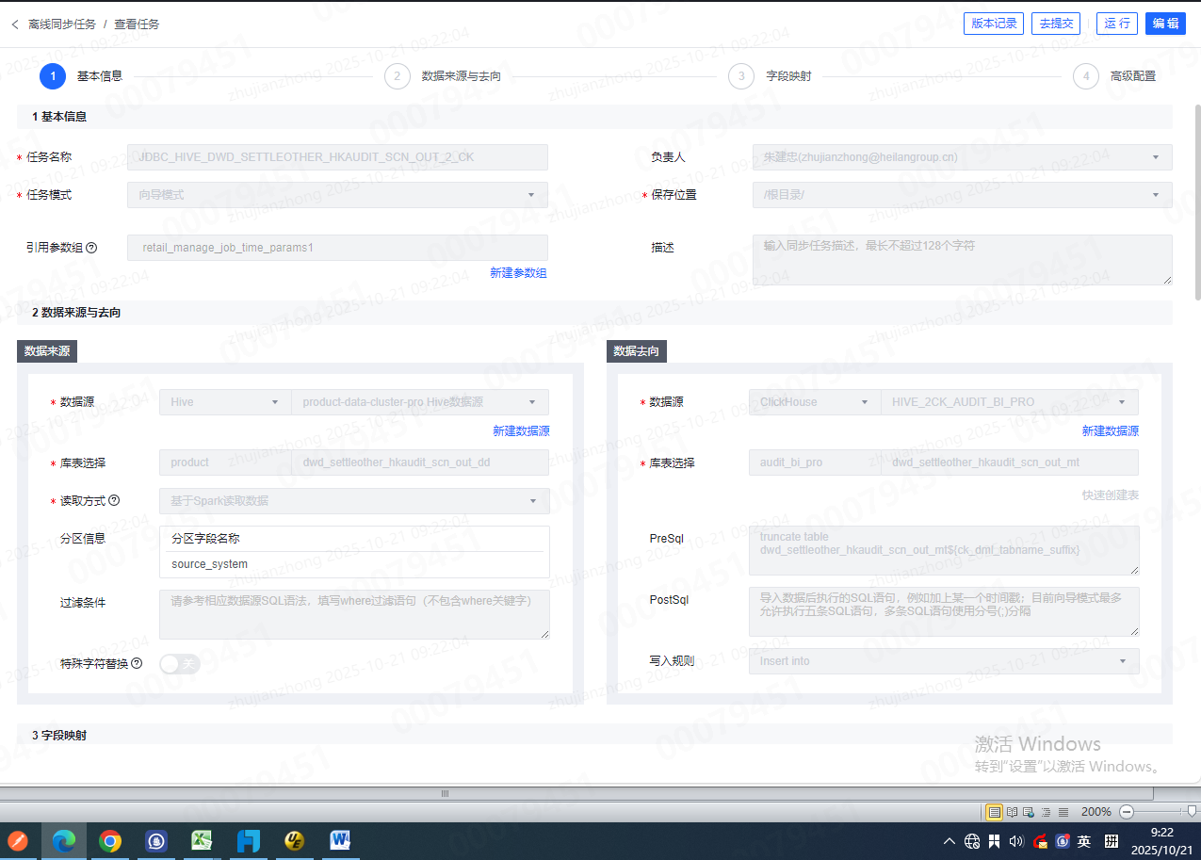Viewport: 1201px width, 860px height.
Task: Click the help icon next to 引用参数组
Action: click(91, 248)
